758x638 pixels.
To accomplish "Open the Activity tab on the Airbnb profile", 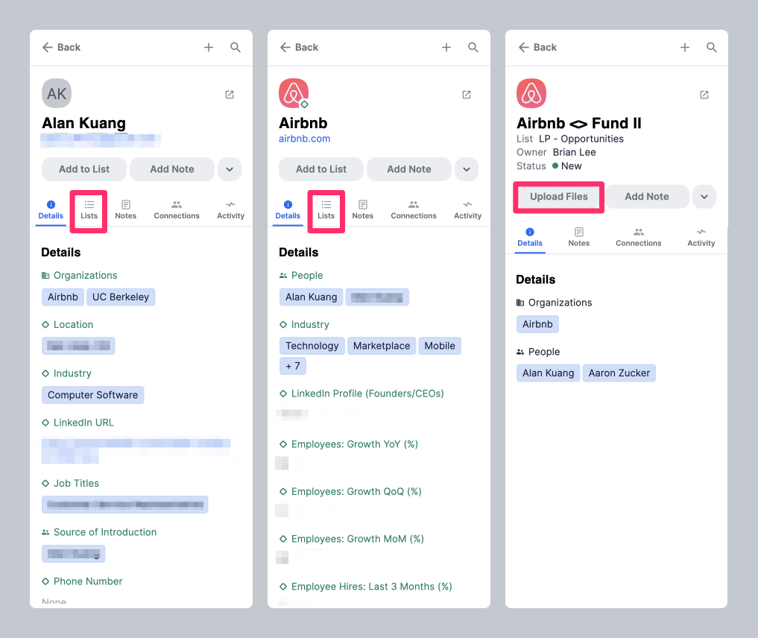I will coord(467,211).
